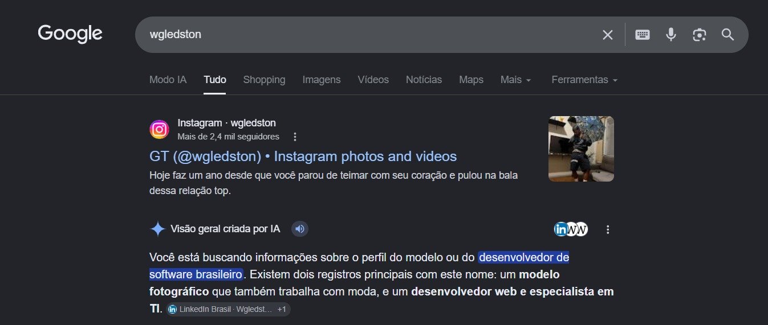Click the sparkle icon of AI overview
The height and width of the screenshot is (325, 768).
tap(157, 229)
